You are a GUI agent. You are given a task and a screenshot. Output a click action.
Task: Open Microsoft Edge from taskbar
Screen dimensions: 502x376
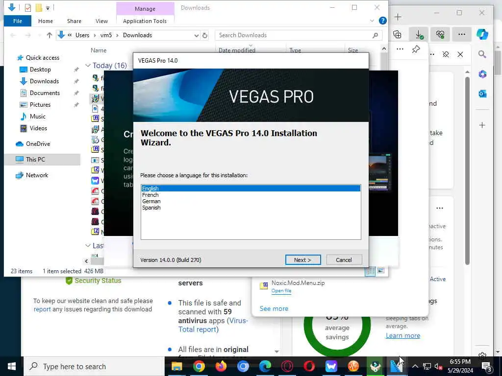265,366
